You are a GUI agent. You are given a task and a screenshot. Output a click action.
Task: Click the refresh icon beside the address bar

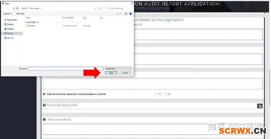[x=100, y=8]
